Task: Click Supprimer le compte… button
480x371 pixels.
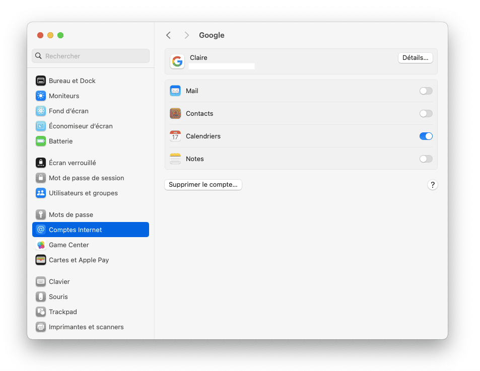Action: point(203,185)
